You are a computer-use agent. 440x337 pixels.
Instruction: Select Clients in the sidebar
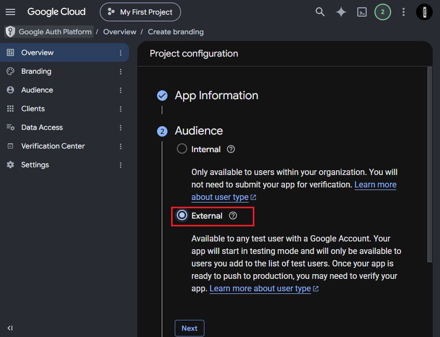(64, 109)
